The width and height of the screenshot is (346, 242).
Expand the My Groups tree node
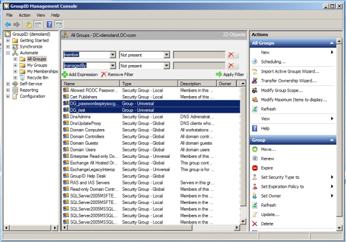pos(15,65)
